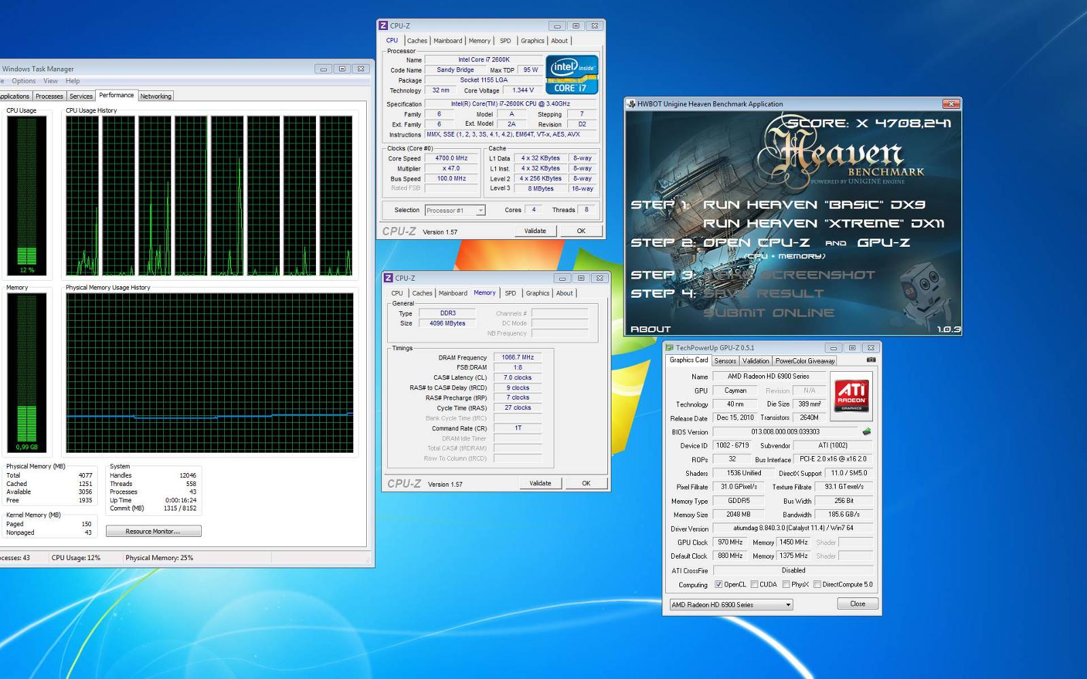Open the Sensors tab in GPU-Z
1087x679 pixels.
click(x=725, y=361)
